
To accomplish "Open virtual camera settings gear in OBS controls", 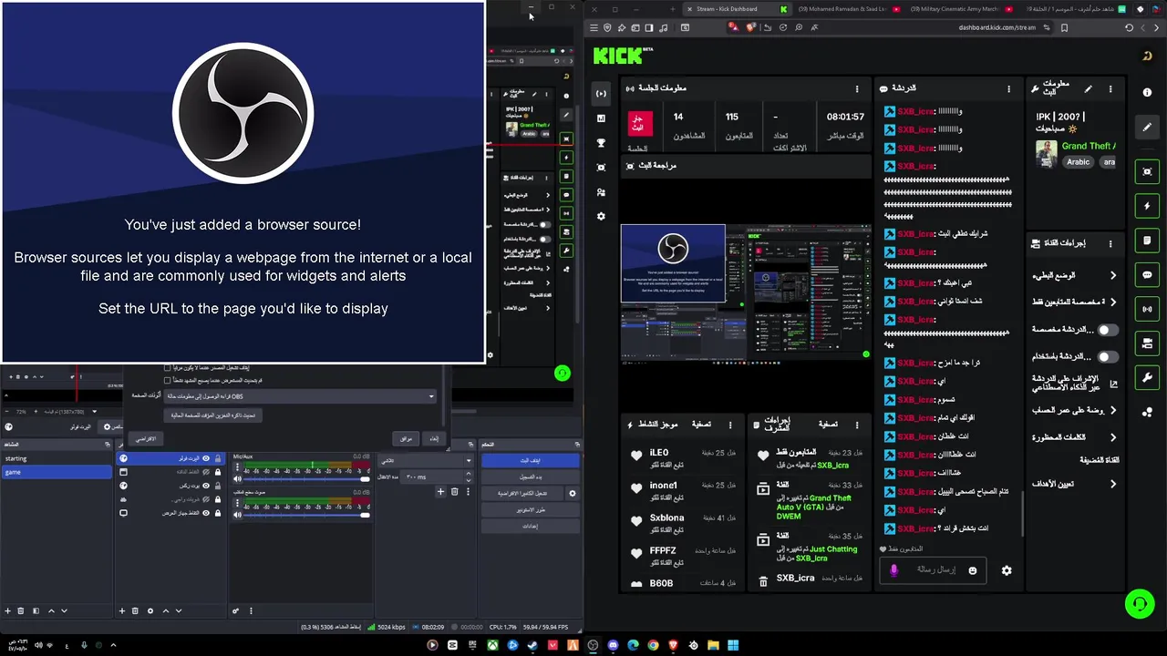I will (573, 493).
